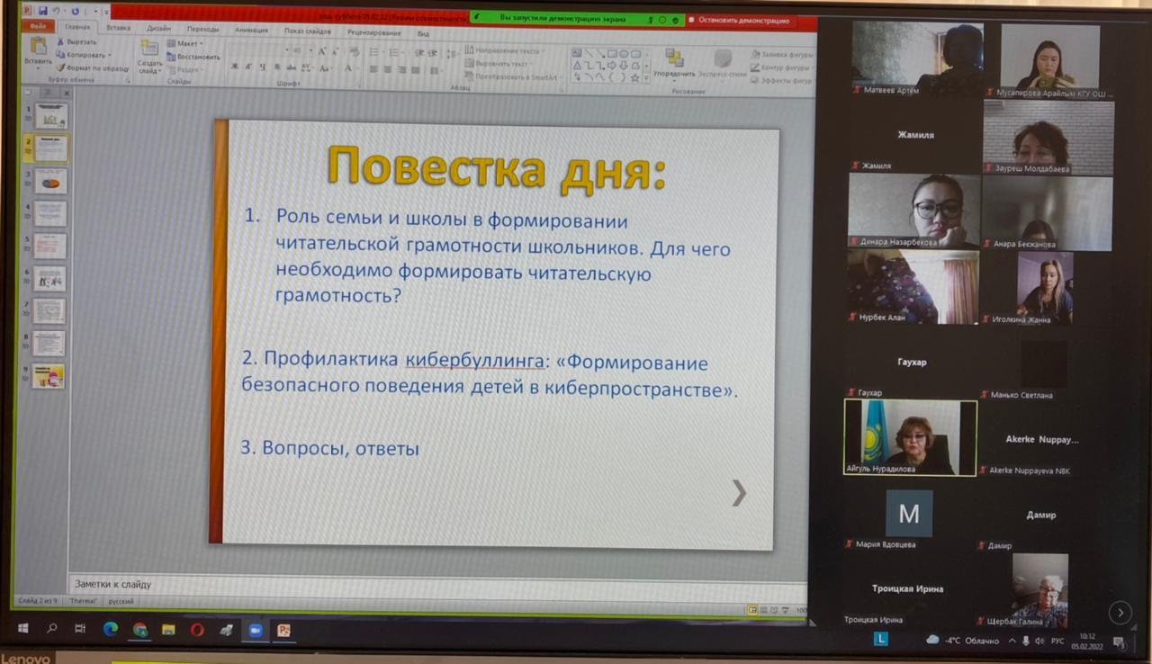The image size is (1152, 664).
Task: Open the Copy (Копировать) dropdown arrow
Action: [110, 55]
